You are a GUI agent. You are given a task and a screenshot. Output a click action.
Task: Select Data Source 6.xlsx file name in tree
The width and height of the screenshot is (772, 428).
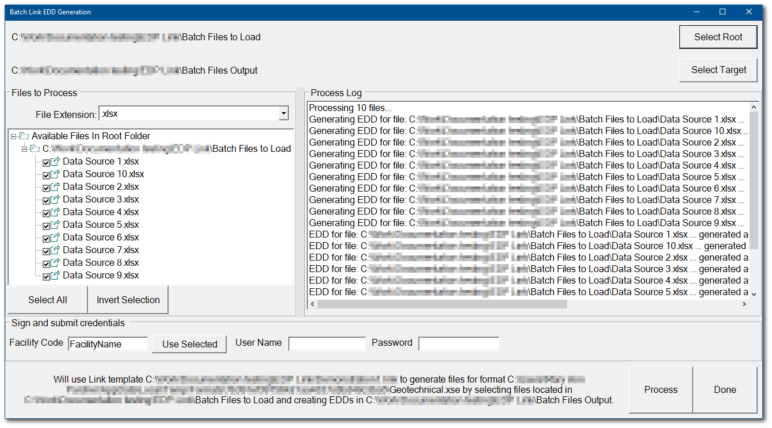[x=101, y=238]
